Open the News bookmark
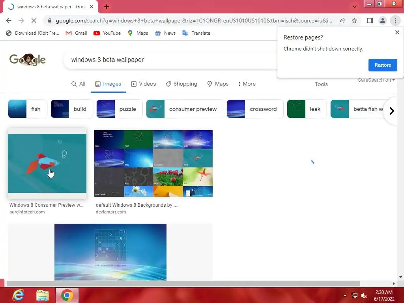The width and height of the screenshot is (404, 303). [165, 33]
